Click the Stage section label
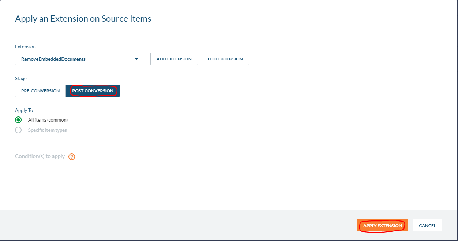This screenshot has width=458, height=241. coord(20,78)
